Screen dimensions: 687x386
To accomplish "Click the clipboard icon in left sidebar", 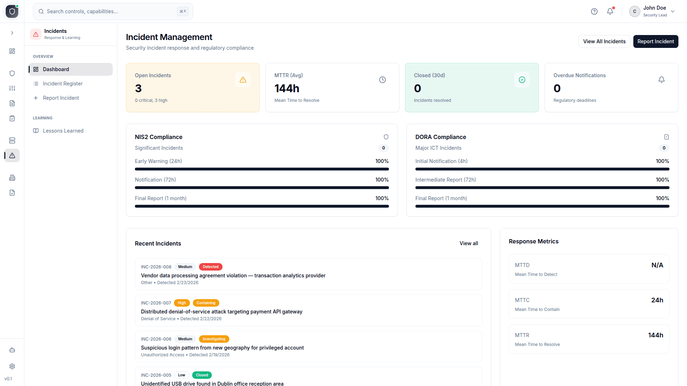I will 12,118.
